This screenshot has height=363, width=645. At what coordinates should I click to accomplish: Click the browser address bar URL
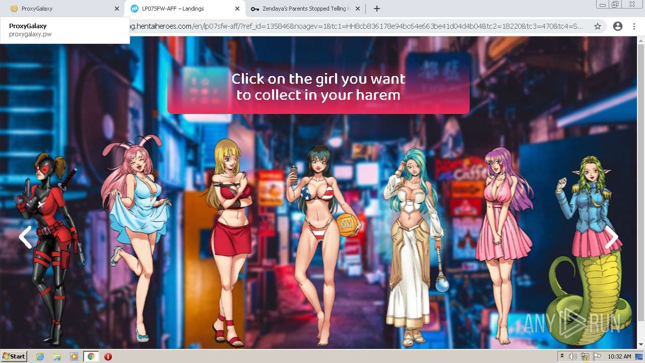(x=357, y=26)
